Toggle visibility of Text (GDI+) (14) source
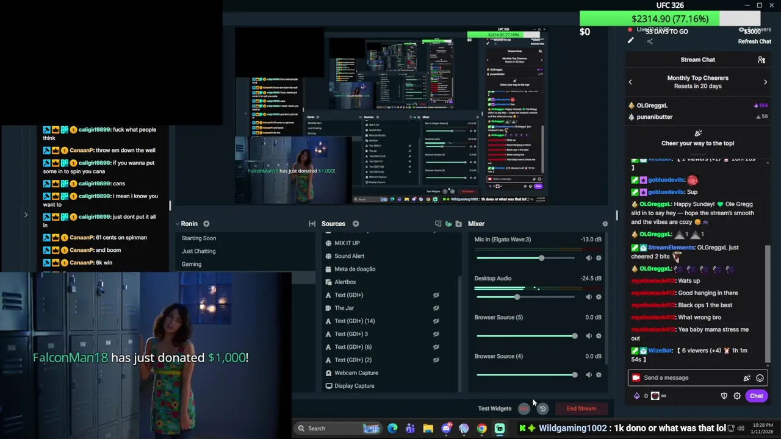The width and height of the screenshot is (781, 439). pyautogui.click(x=436, y=321)
